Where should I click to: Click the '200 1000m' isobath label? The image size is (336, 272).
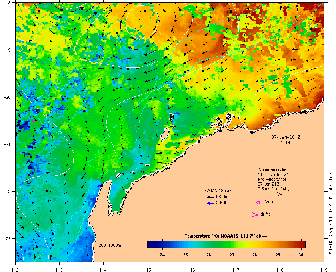110,245
